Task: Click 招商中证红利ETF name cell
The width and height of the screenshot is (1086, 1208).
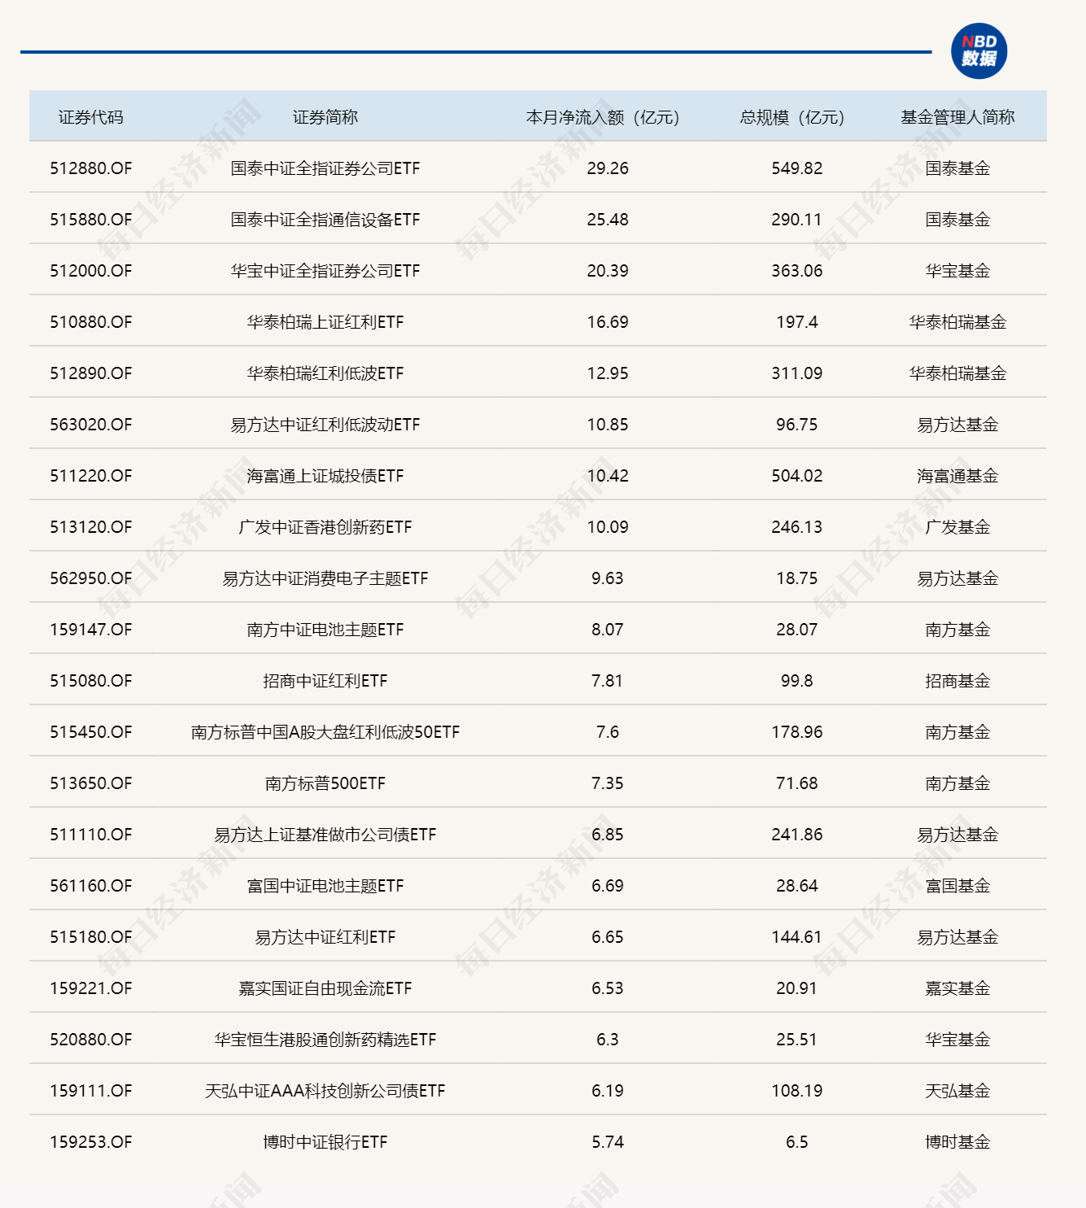Action: point(325,681)
